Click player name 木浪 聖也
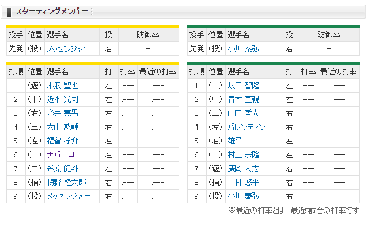The height and width of the screenshot is (227, 372). (63, 85)
